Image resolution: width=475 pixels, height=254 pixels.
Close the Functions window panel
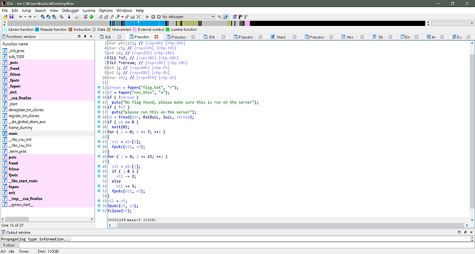[91, 36]
